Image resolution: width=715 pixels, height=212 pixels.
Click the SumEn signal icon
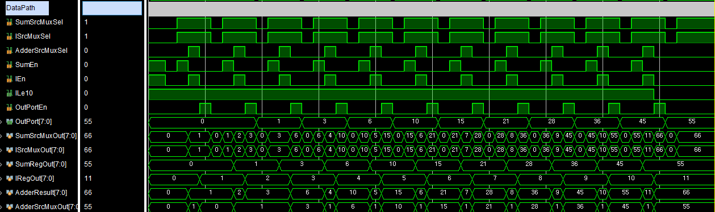(x=9, y=65)
